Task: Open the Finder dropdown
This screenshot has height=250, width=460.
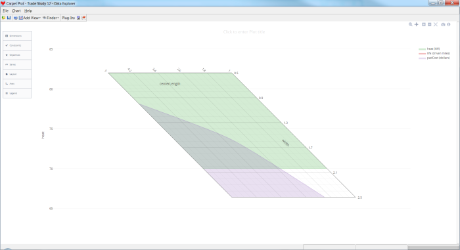Action: pos(51,18)
